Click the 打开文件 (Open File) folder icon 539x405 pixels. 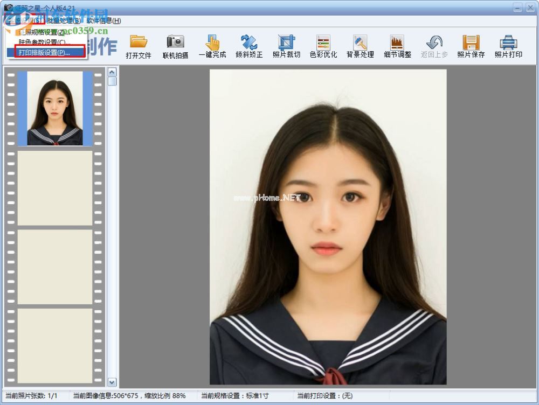[x=139, y=43]
